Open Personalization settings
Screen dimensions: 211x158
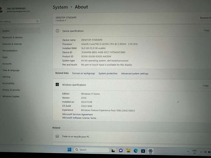click(x=10, y=51)
